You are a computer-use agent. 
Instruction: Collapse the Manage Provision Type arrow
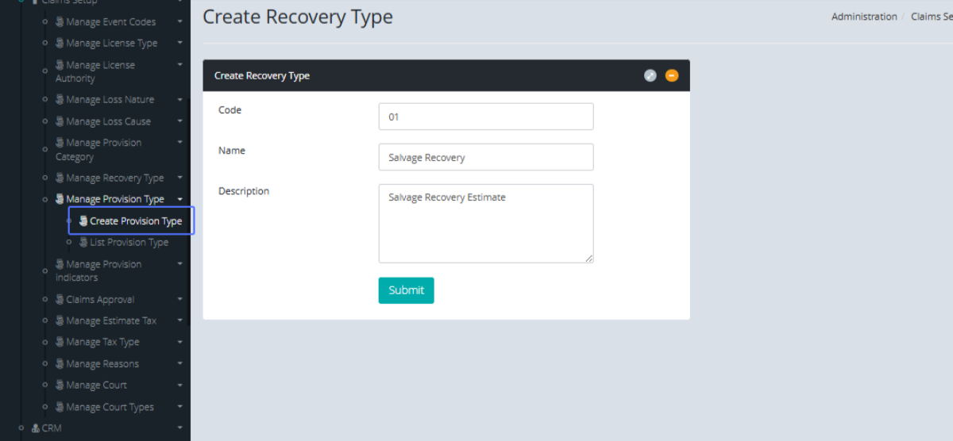[180, 199]
